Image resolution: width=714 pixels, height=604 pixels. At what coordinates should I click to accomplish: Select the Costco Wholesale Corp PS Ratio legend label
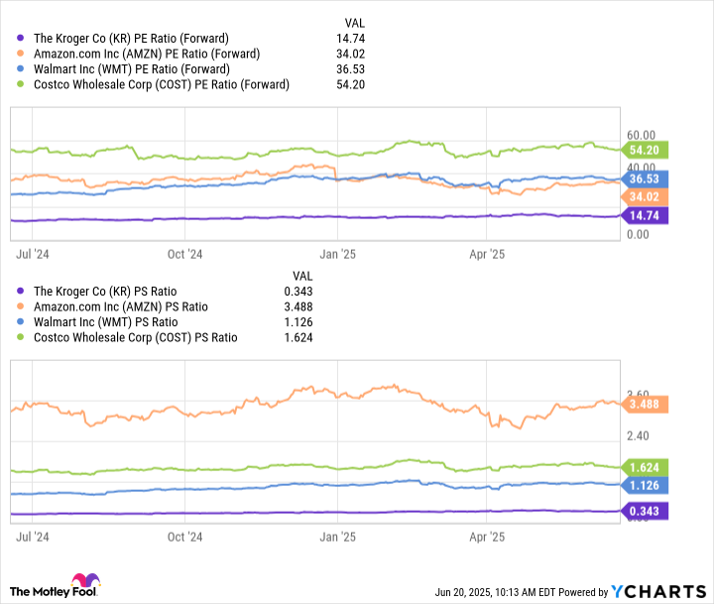coord(136,338)
